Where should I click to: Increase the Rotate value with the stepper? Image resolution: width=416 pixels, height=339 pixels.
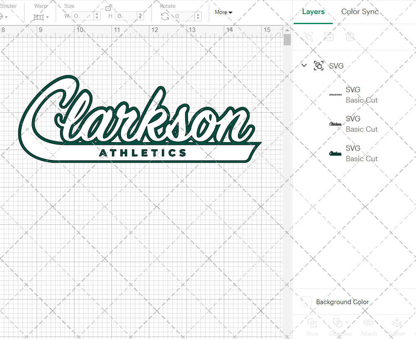click(x=198, y=14)
